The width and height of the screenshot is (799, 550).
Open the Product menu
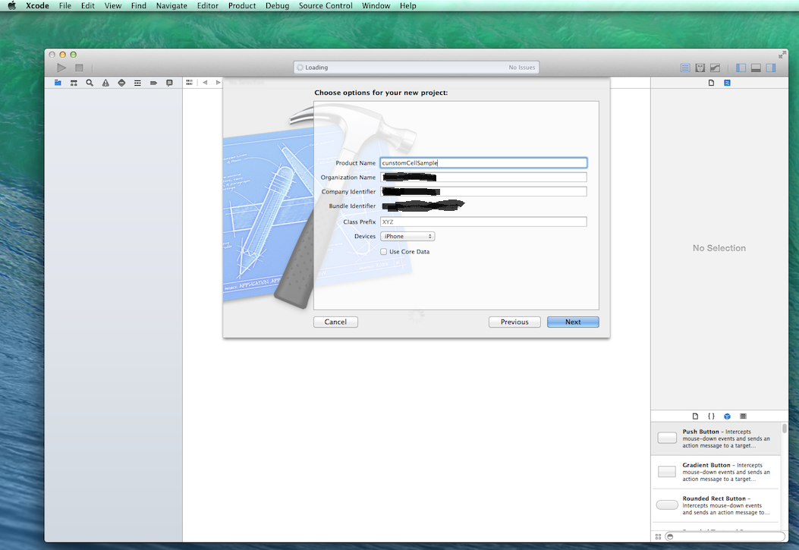coord(242,5)
